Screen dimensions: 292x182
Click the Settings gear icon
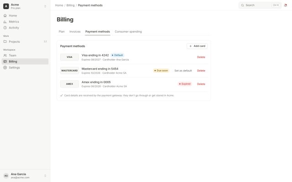coord(5,68)
